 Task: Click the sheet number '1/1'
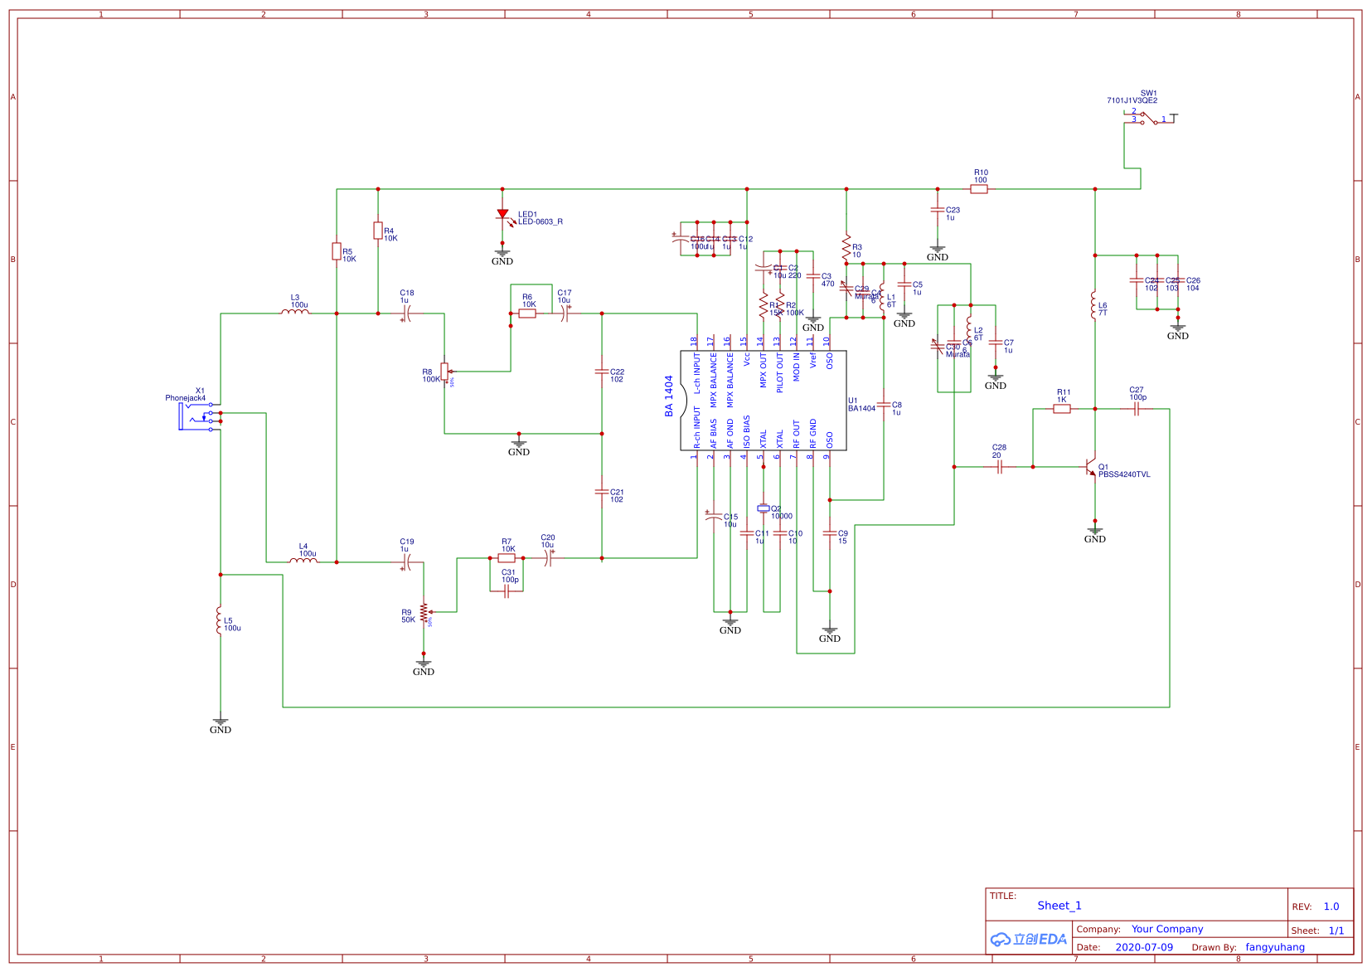click(1336, 931)
